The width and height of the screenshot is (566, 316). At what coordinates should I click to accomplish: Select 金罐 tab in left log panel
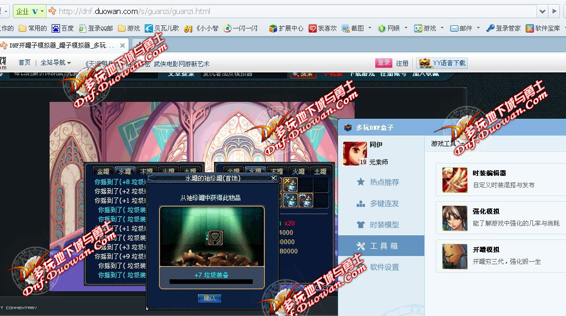(103, 171)
